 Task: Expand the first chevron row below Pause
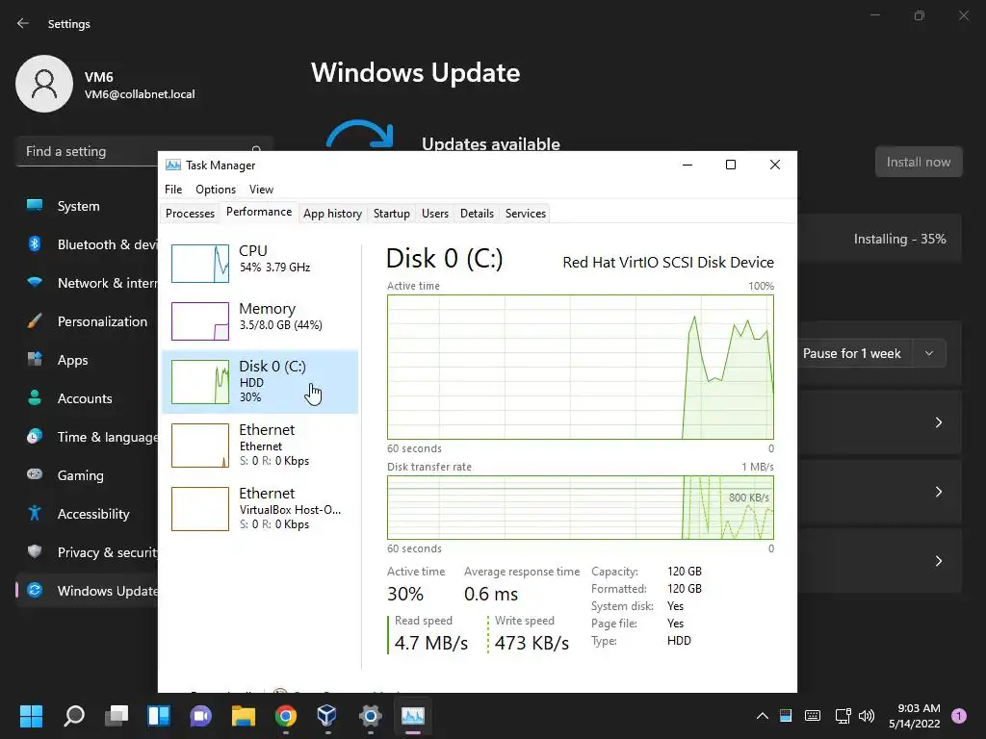[938, 422]
